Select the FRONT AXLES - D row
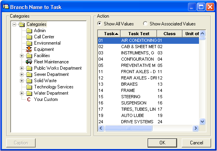This screenshot has height=151, width=217. point(148,72)
